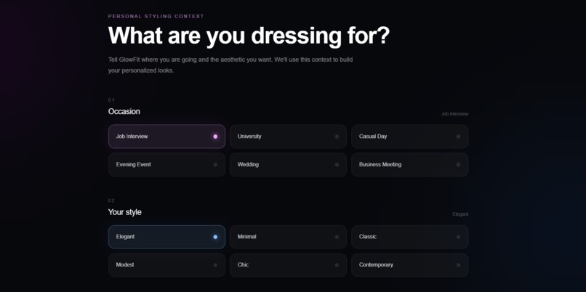
Task: Click the 'What are you dressing for?' heading
Action: click(x=249, y=36)
